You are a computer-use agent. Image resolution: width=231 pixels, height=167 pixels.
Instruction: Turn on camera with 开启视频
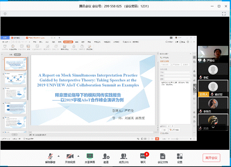(x=70, y=158)
